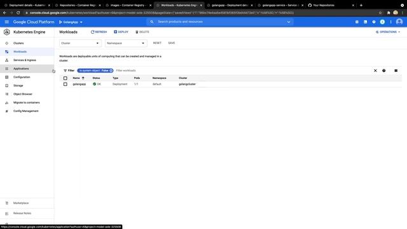Open the gift free trial icon
This screenshot has width=407, height=229.
coord(357,22)
